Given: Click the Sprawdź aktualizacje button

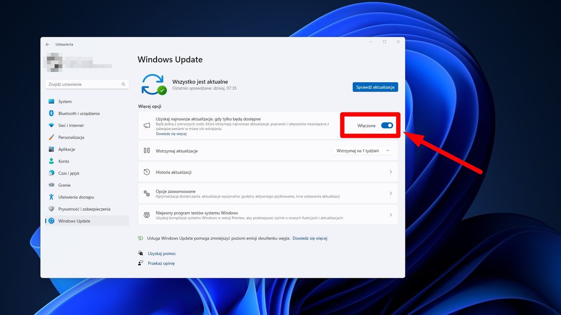Looking at the screenshot, I should [x=375, y=87].
